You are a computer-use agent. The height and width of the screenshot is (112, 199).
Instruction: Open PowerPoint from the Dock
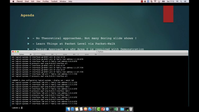[103, 109]
